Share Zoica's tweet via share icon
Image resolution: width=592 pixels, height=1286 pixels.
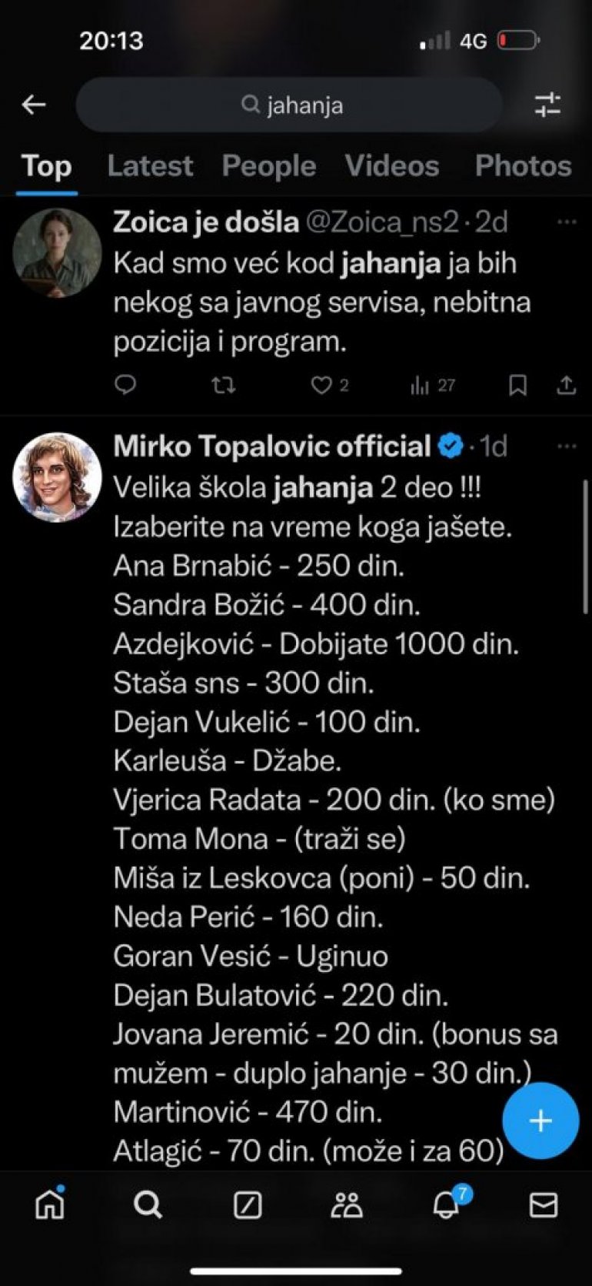567,385
